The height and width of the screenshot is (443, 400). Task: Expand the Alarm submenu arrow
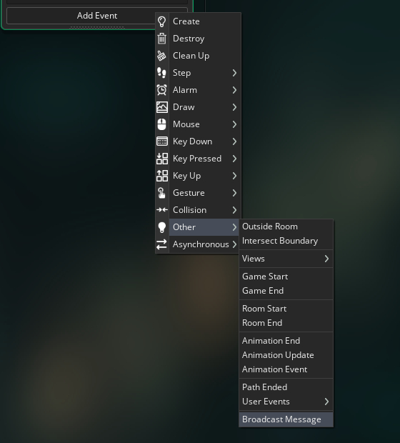234,90
